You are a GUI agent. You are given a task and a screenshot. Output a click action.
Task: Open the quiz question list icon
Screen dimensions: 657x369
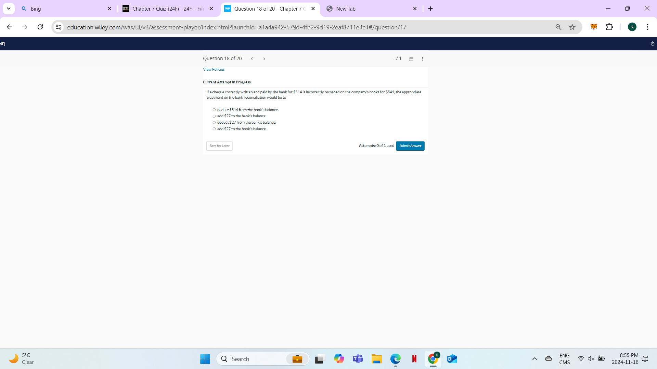point(411,59)
